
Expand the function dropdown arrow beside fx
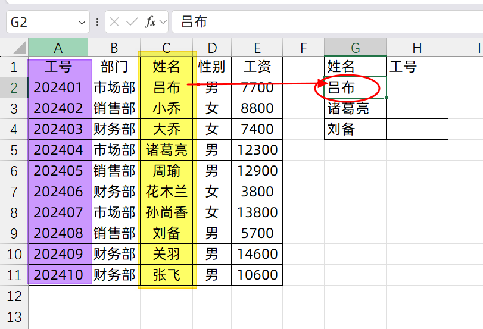(x=163, y=22)
